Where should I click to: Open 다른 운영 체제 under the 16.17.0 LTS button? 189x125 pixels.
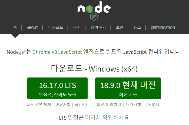pyautogui.click(x=39, y=105)
